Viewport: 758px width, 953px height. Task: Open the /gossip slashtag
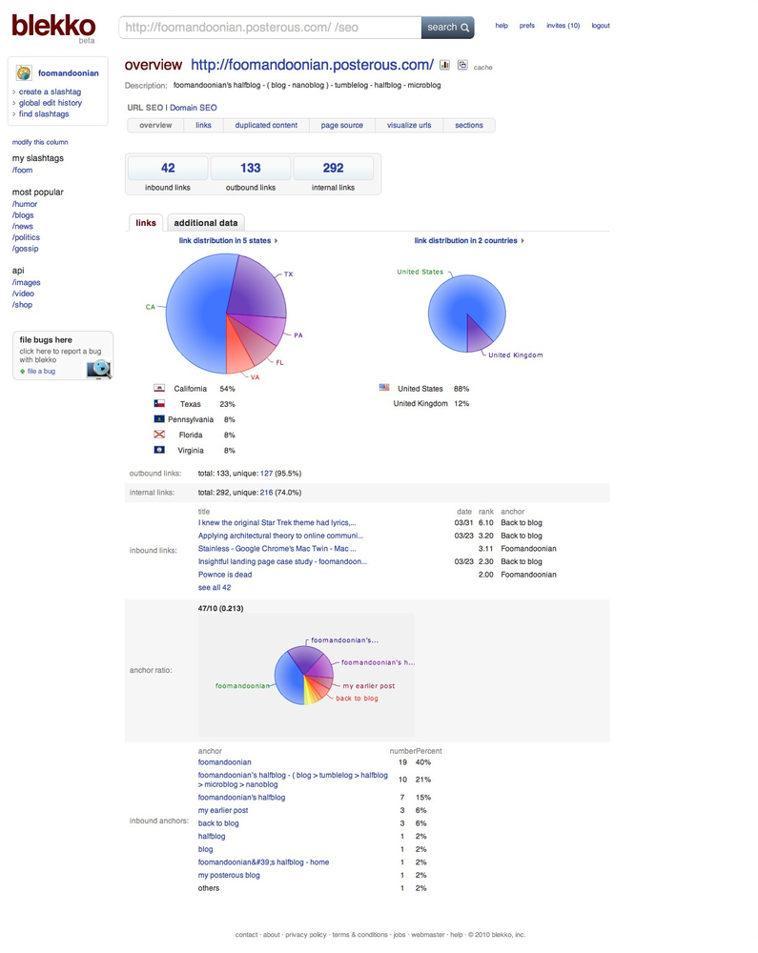[26, 249]
